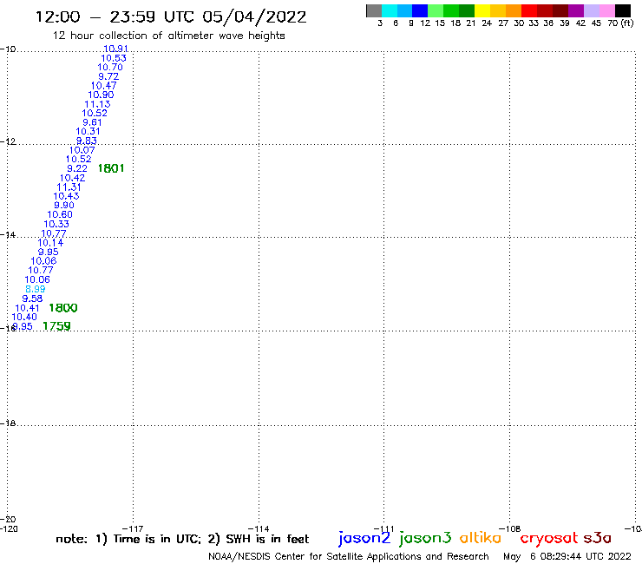Click the 10.42 wave height value
Screen dimensions: 642x564
tap(73, 178)
